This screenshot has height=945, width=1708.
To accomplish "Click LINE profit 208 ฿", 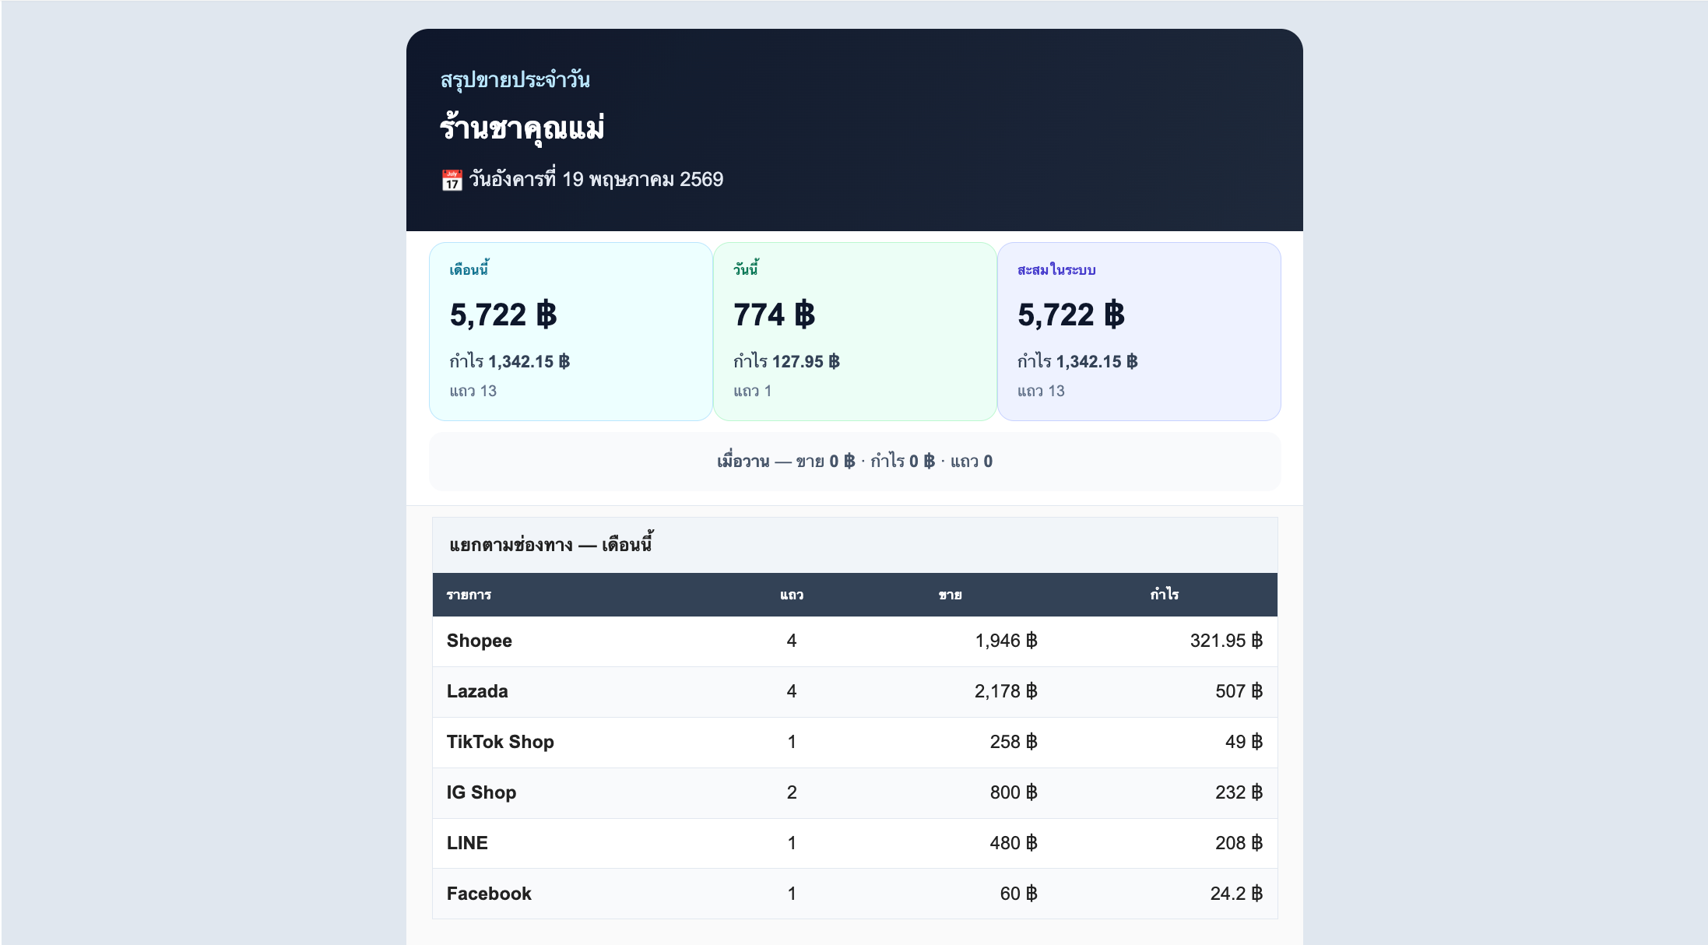I will click(x=1239, y=843).
